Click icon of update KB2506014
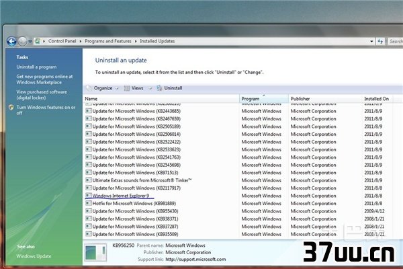 coord(89,134)
